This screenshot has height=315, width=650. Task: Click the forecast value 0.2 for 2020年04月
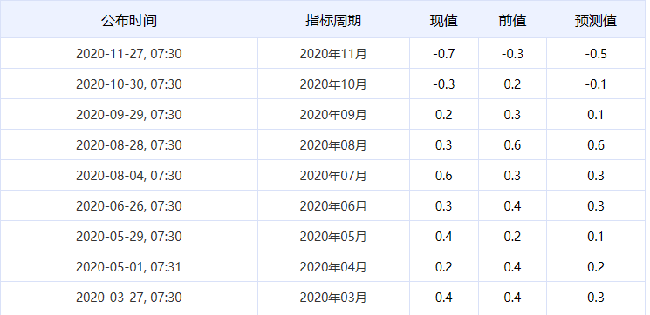pos(596,267)
